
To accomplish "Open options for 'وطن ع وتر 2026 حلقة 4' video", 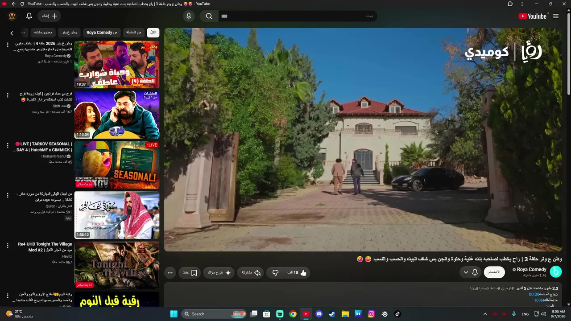I will pyautogui.click(x=8, y=45).
